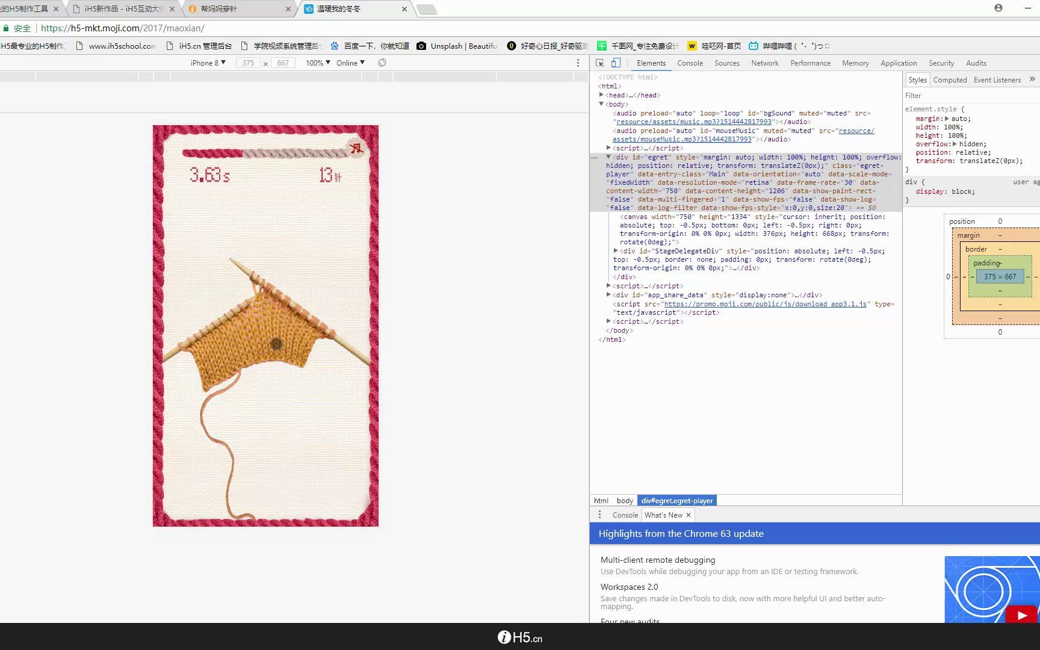Collapse the div#egret element node
The width and height of the screenshot is (1040, 650).
608,157
